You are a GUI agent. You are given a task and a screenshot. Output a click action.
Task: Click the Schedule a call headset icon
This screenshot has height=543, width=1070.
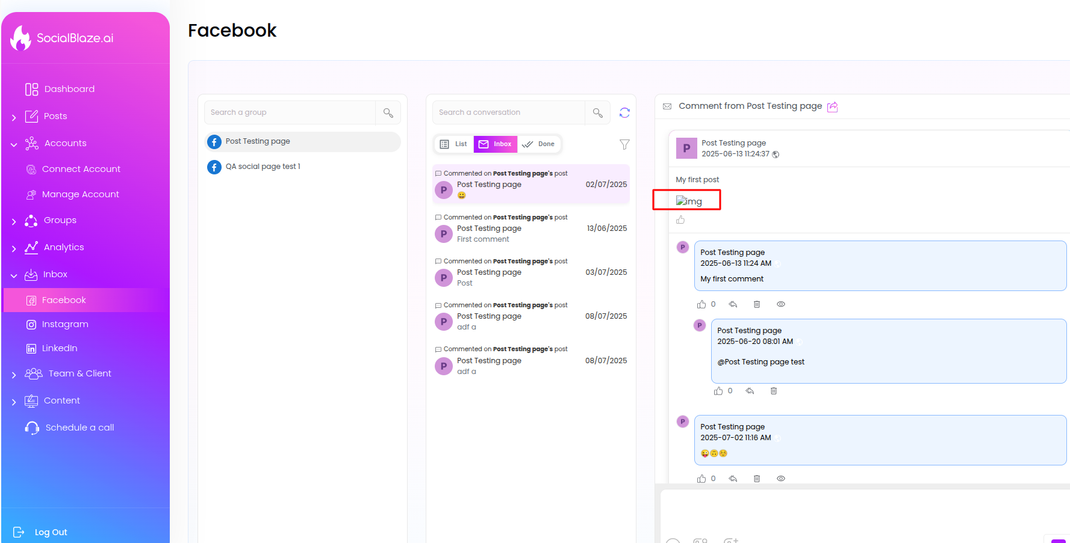(32, 428)
